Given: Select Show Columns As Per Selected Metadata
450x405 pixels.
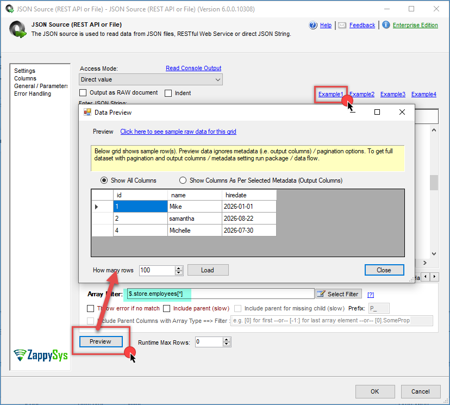Looking at the screenshot, I should [x=183, y=180].
